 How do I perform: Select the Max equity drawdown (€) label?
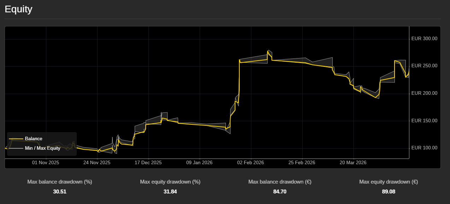tap(388, 182)
